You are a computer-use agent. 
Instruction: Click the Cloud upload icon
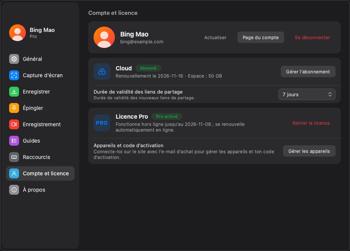102,71
